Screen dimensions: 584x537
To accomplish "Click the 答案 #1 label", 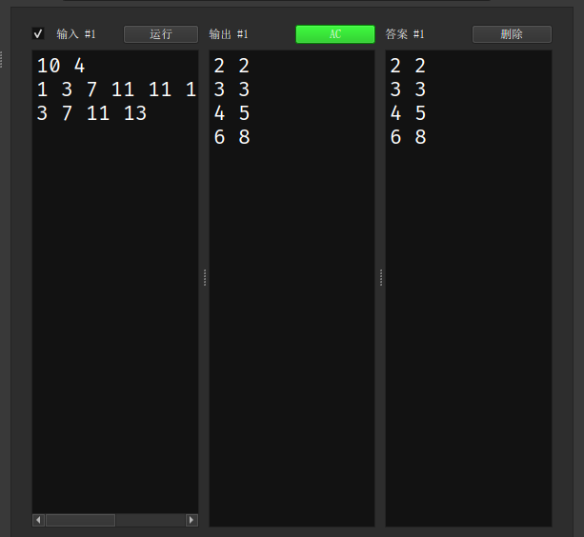I will 405,34.
